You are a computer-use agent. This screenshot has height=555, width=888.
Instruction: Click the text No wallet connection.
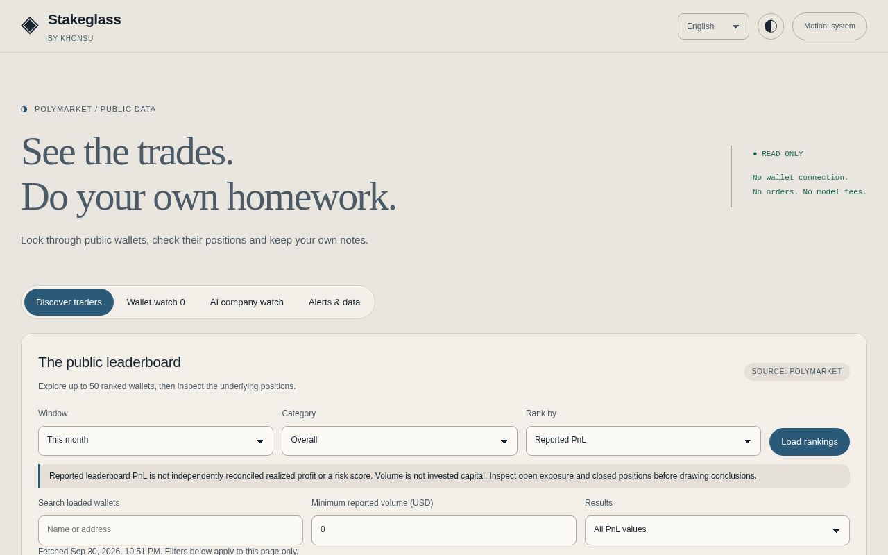pyautogui.click(x=801, y=178)
